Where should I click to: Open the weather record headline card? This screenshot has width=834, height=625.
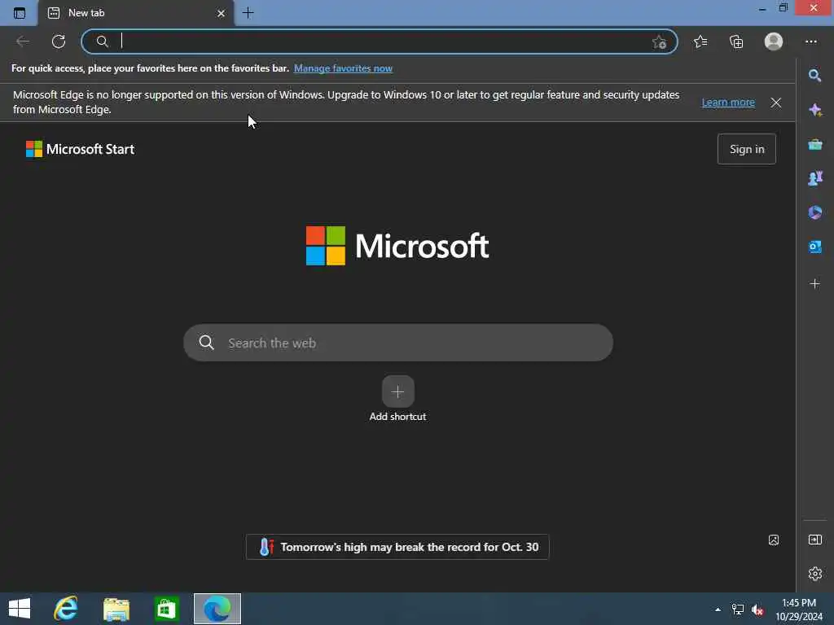pos(397,547)
